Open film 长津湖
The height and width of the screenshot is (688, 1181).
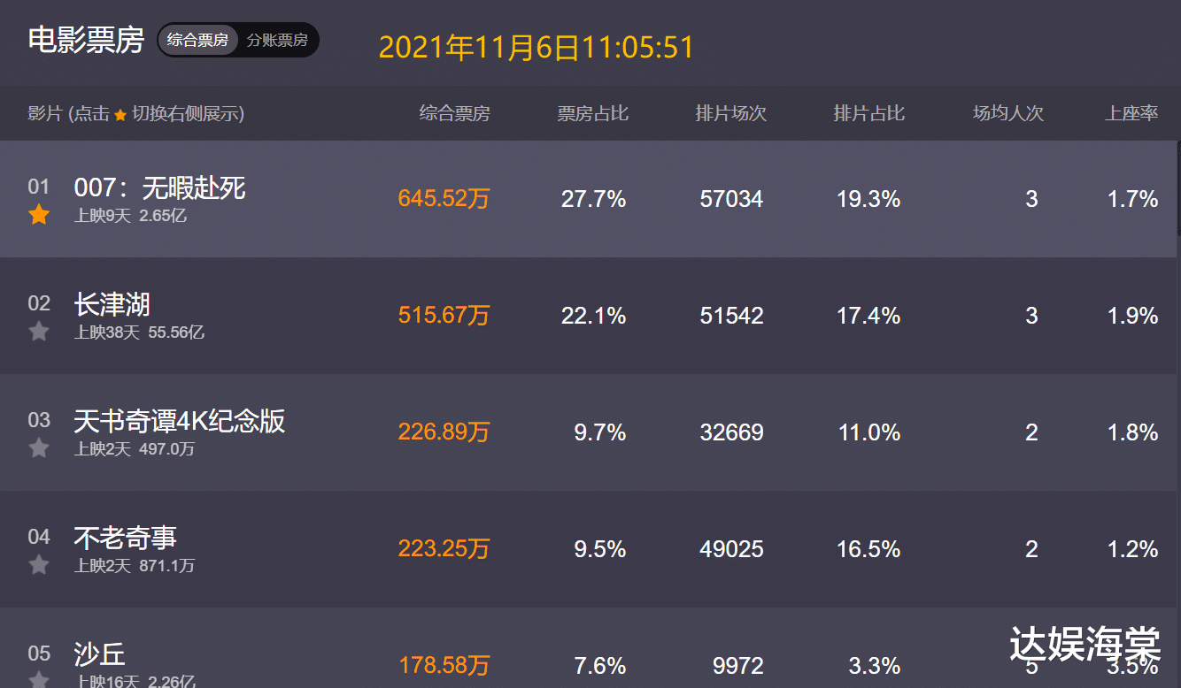coord(112,304)
